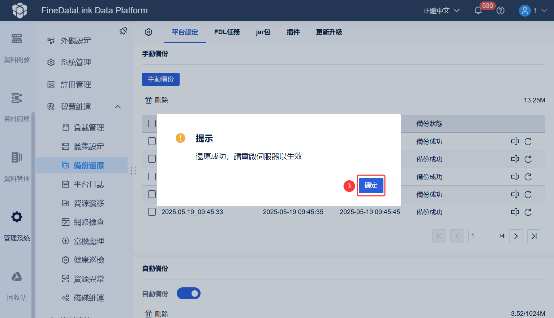
Task: Check the box for backup 2025.05.19_09.45.33
Action: [152, 212]
